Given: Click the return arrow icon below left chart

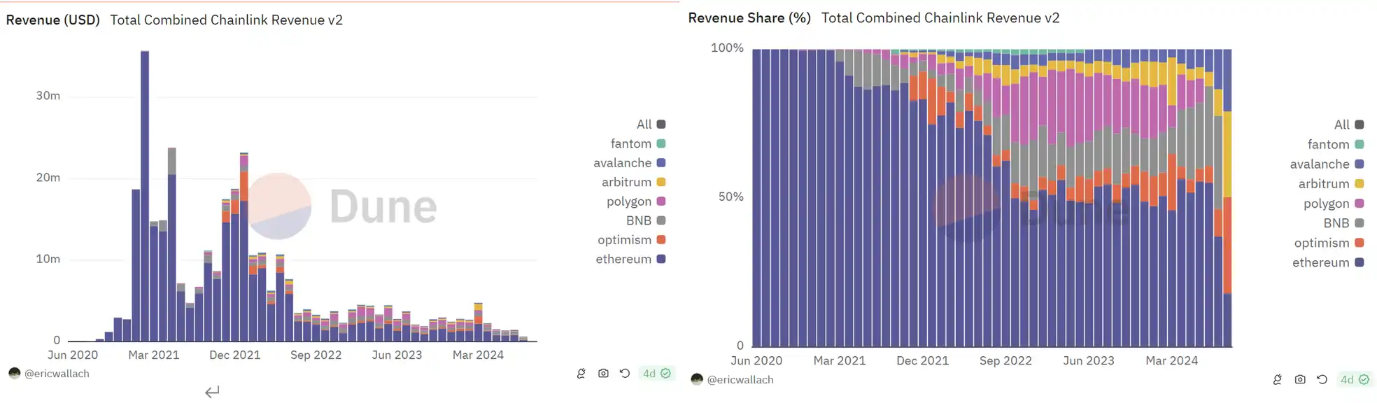Looking at the screenshot, I should pos(212,392).
